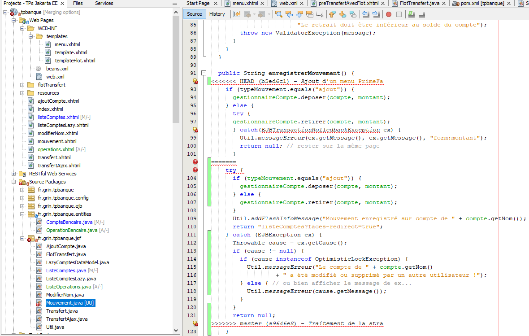This screenshot has height=336, width=529.
Task: Click tpbanque project root icon
Action: tap(14, 12)
